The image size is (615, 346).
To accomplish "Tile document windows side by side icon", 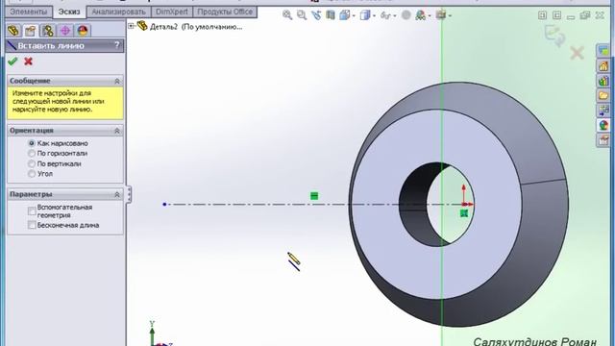I will coord(542,15).
